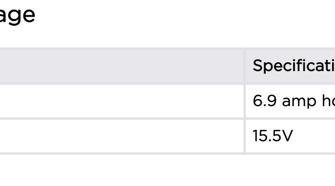Click column divider beside Specificati header
335x186 pixels.
(245, 66)
